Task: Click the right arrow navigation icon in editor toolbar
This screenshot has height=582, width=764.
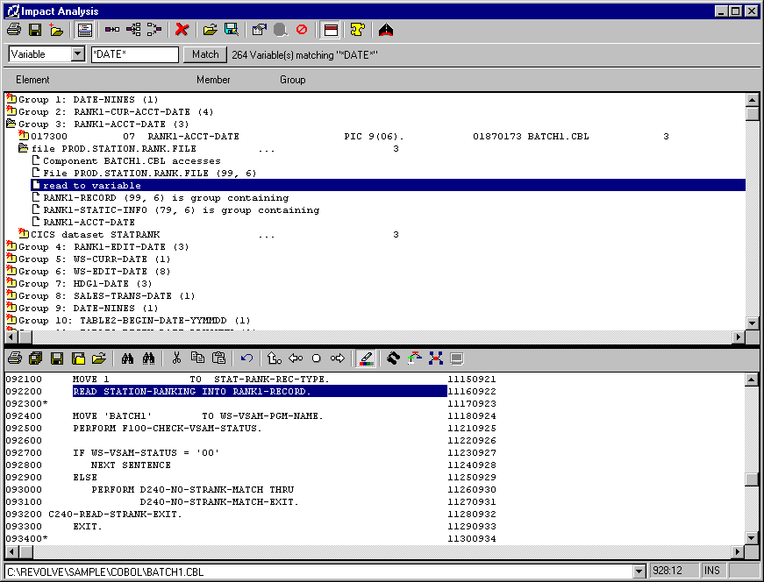Action: coord(338,358)
